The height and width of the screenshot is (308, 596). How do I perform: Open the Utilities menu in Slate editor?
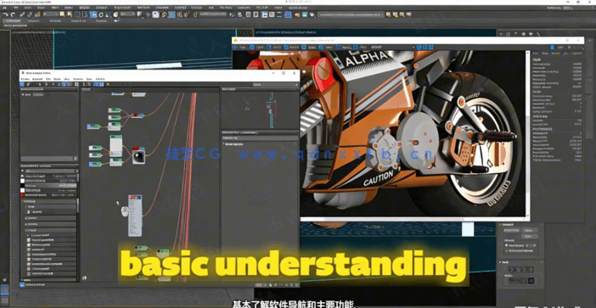coord(101,79)
